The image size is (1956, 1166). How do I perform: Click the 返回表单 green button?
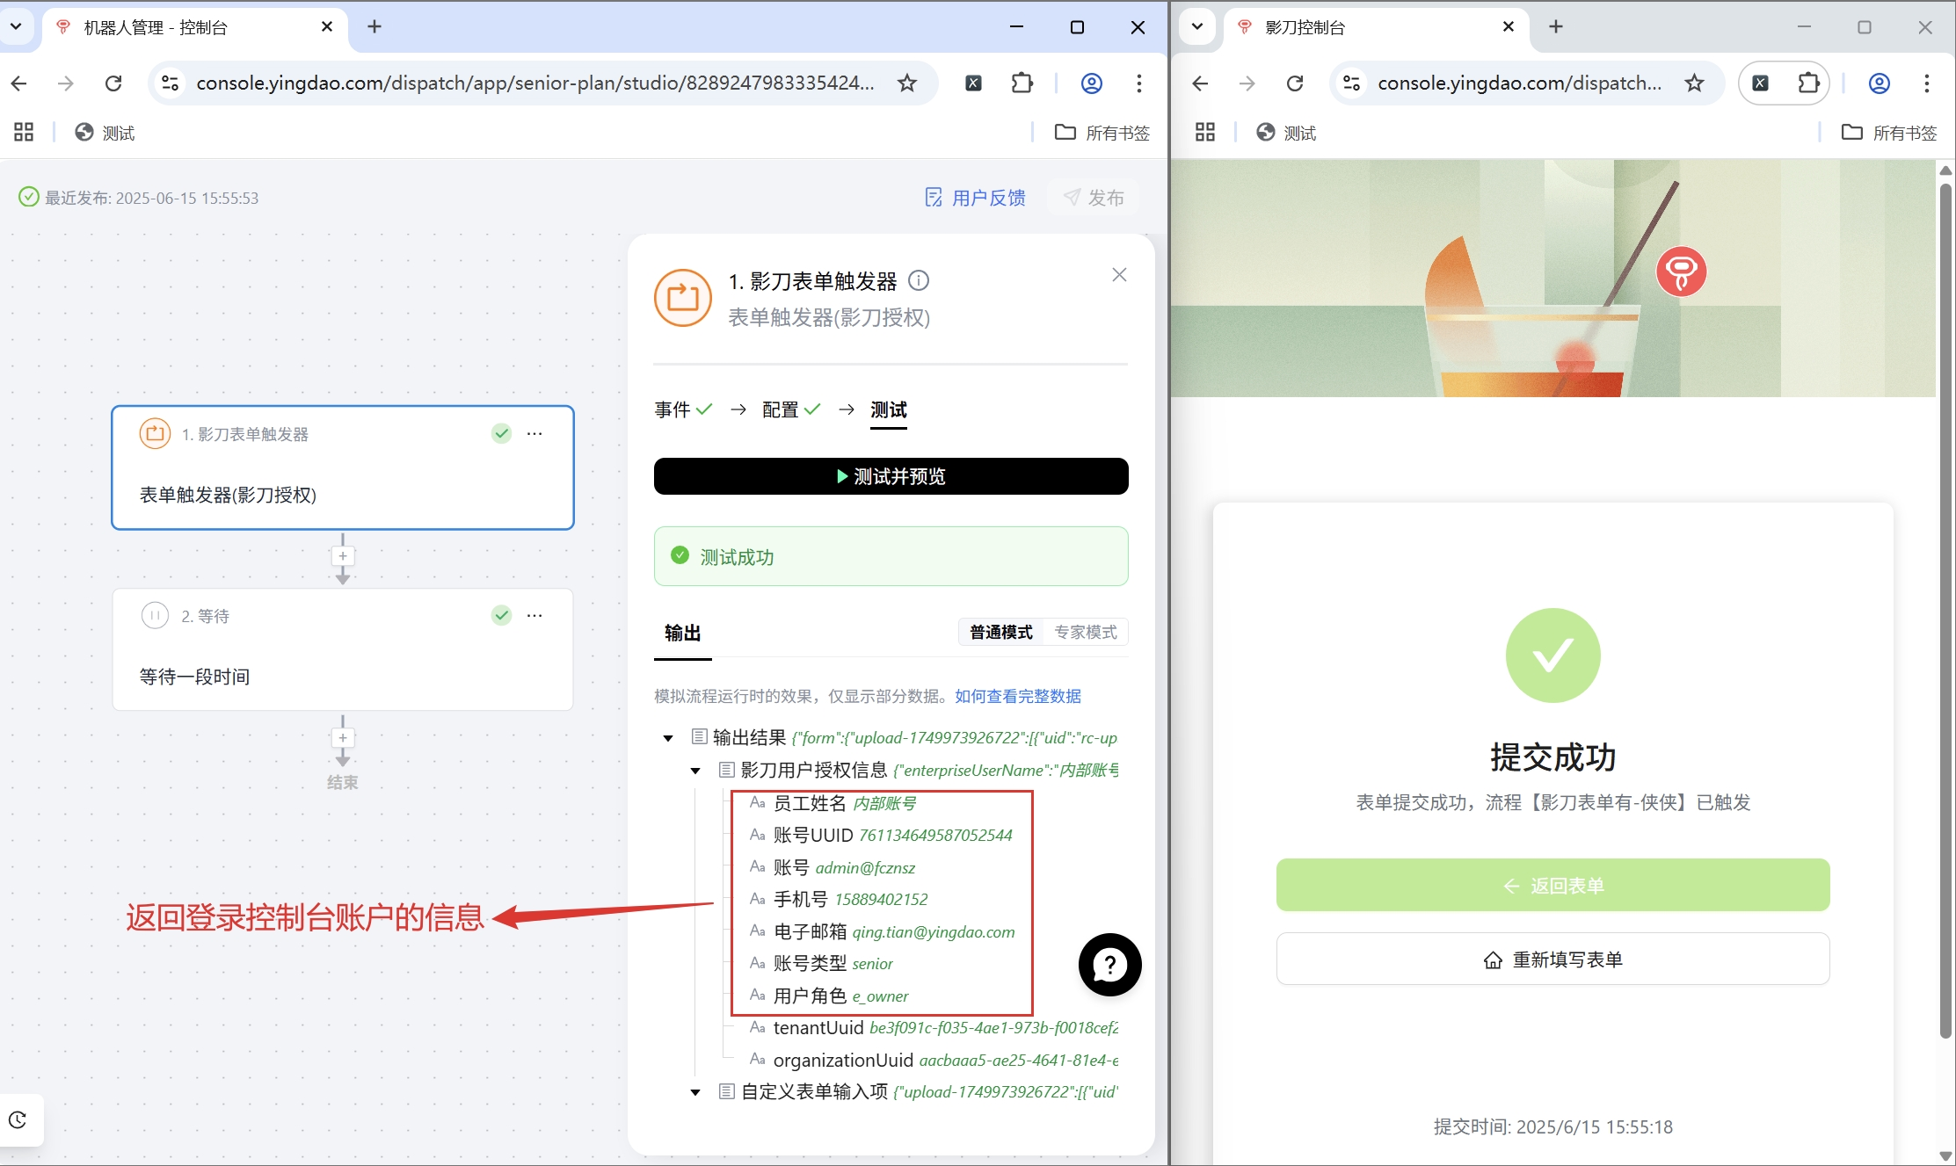click(1552, 885)
